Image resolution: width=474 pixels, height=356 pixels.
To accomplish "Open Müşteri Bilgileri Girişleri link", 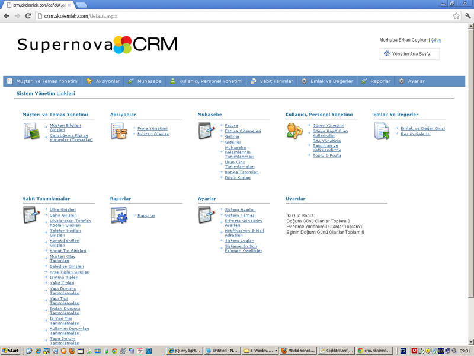I will coord(65,128).
